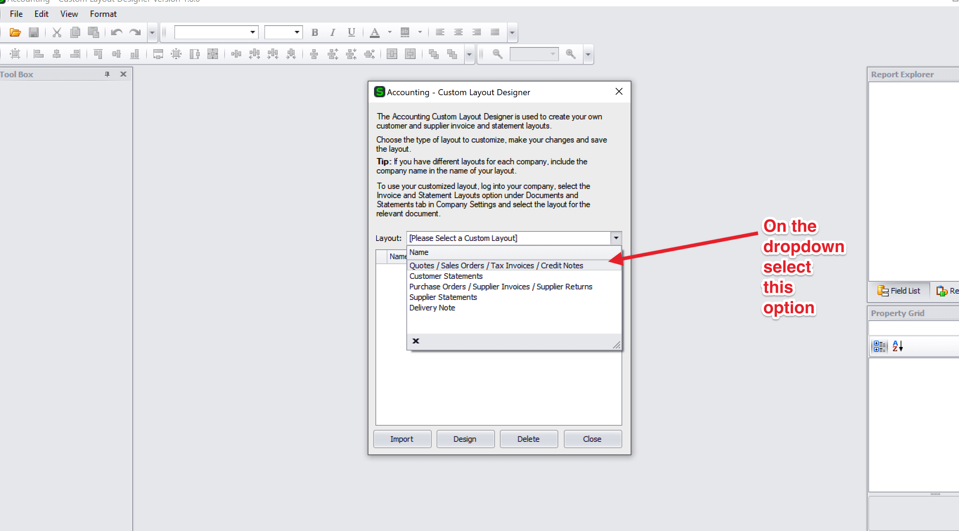The image size is (959, 531).
Task: Click the Zoom out magnifier icon
Action: 497,54
